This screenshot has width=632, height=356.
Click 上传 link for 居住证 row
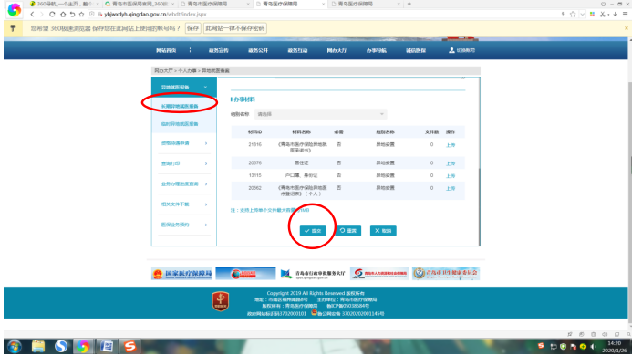tap(451, 163)
